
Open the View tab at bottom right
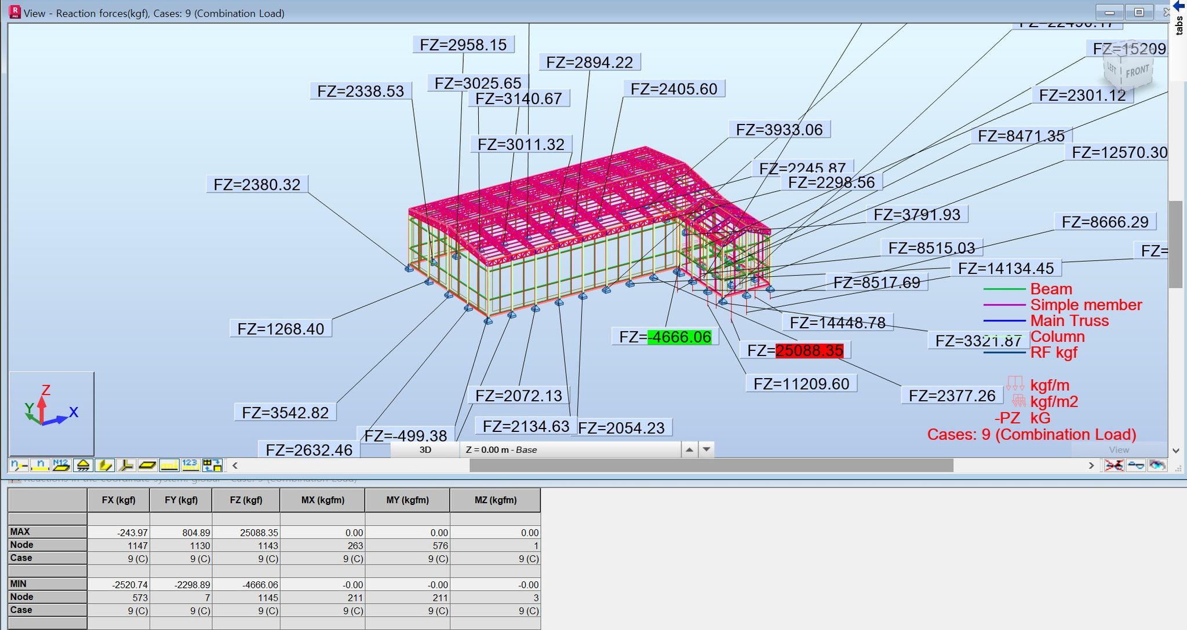(1119, 450)
